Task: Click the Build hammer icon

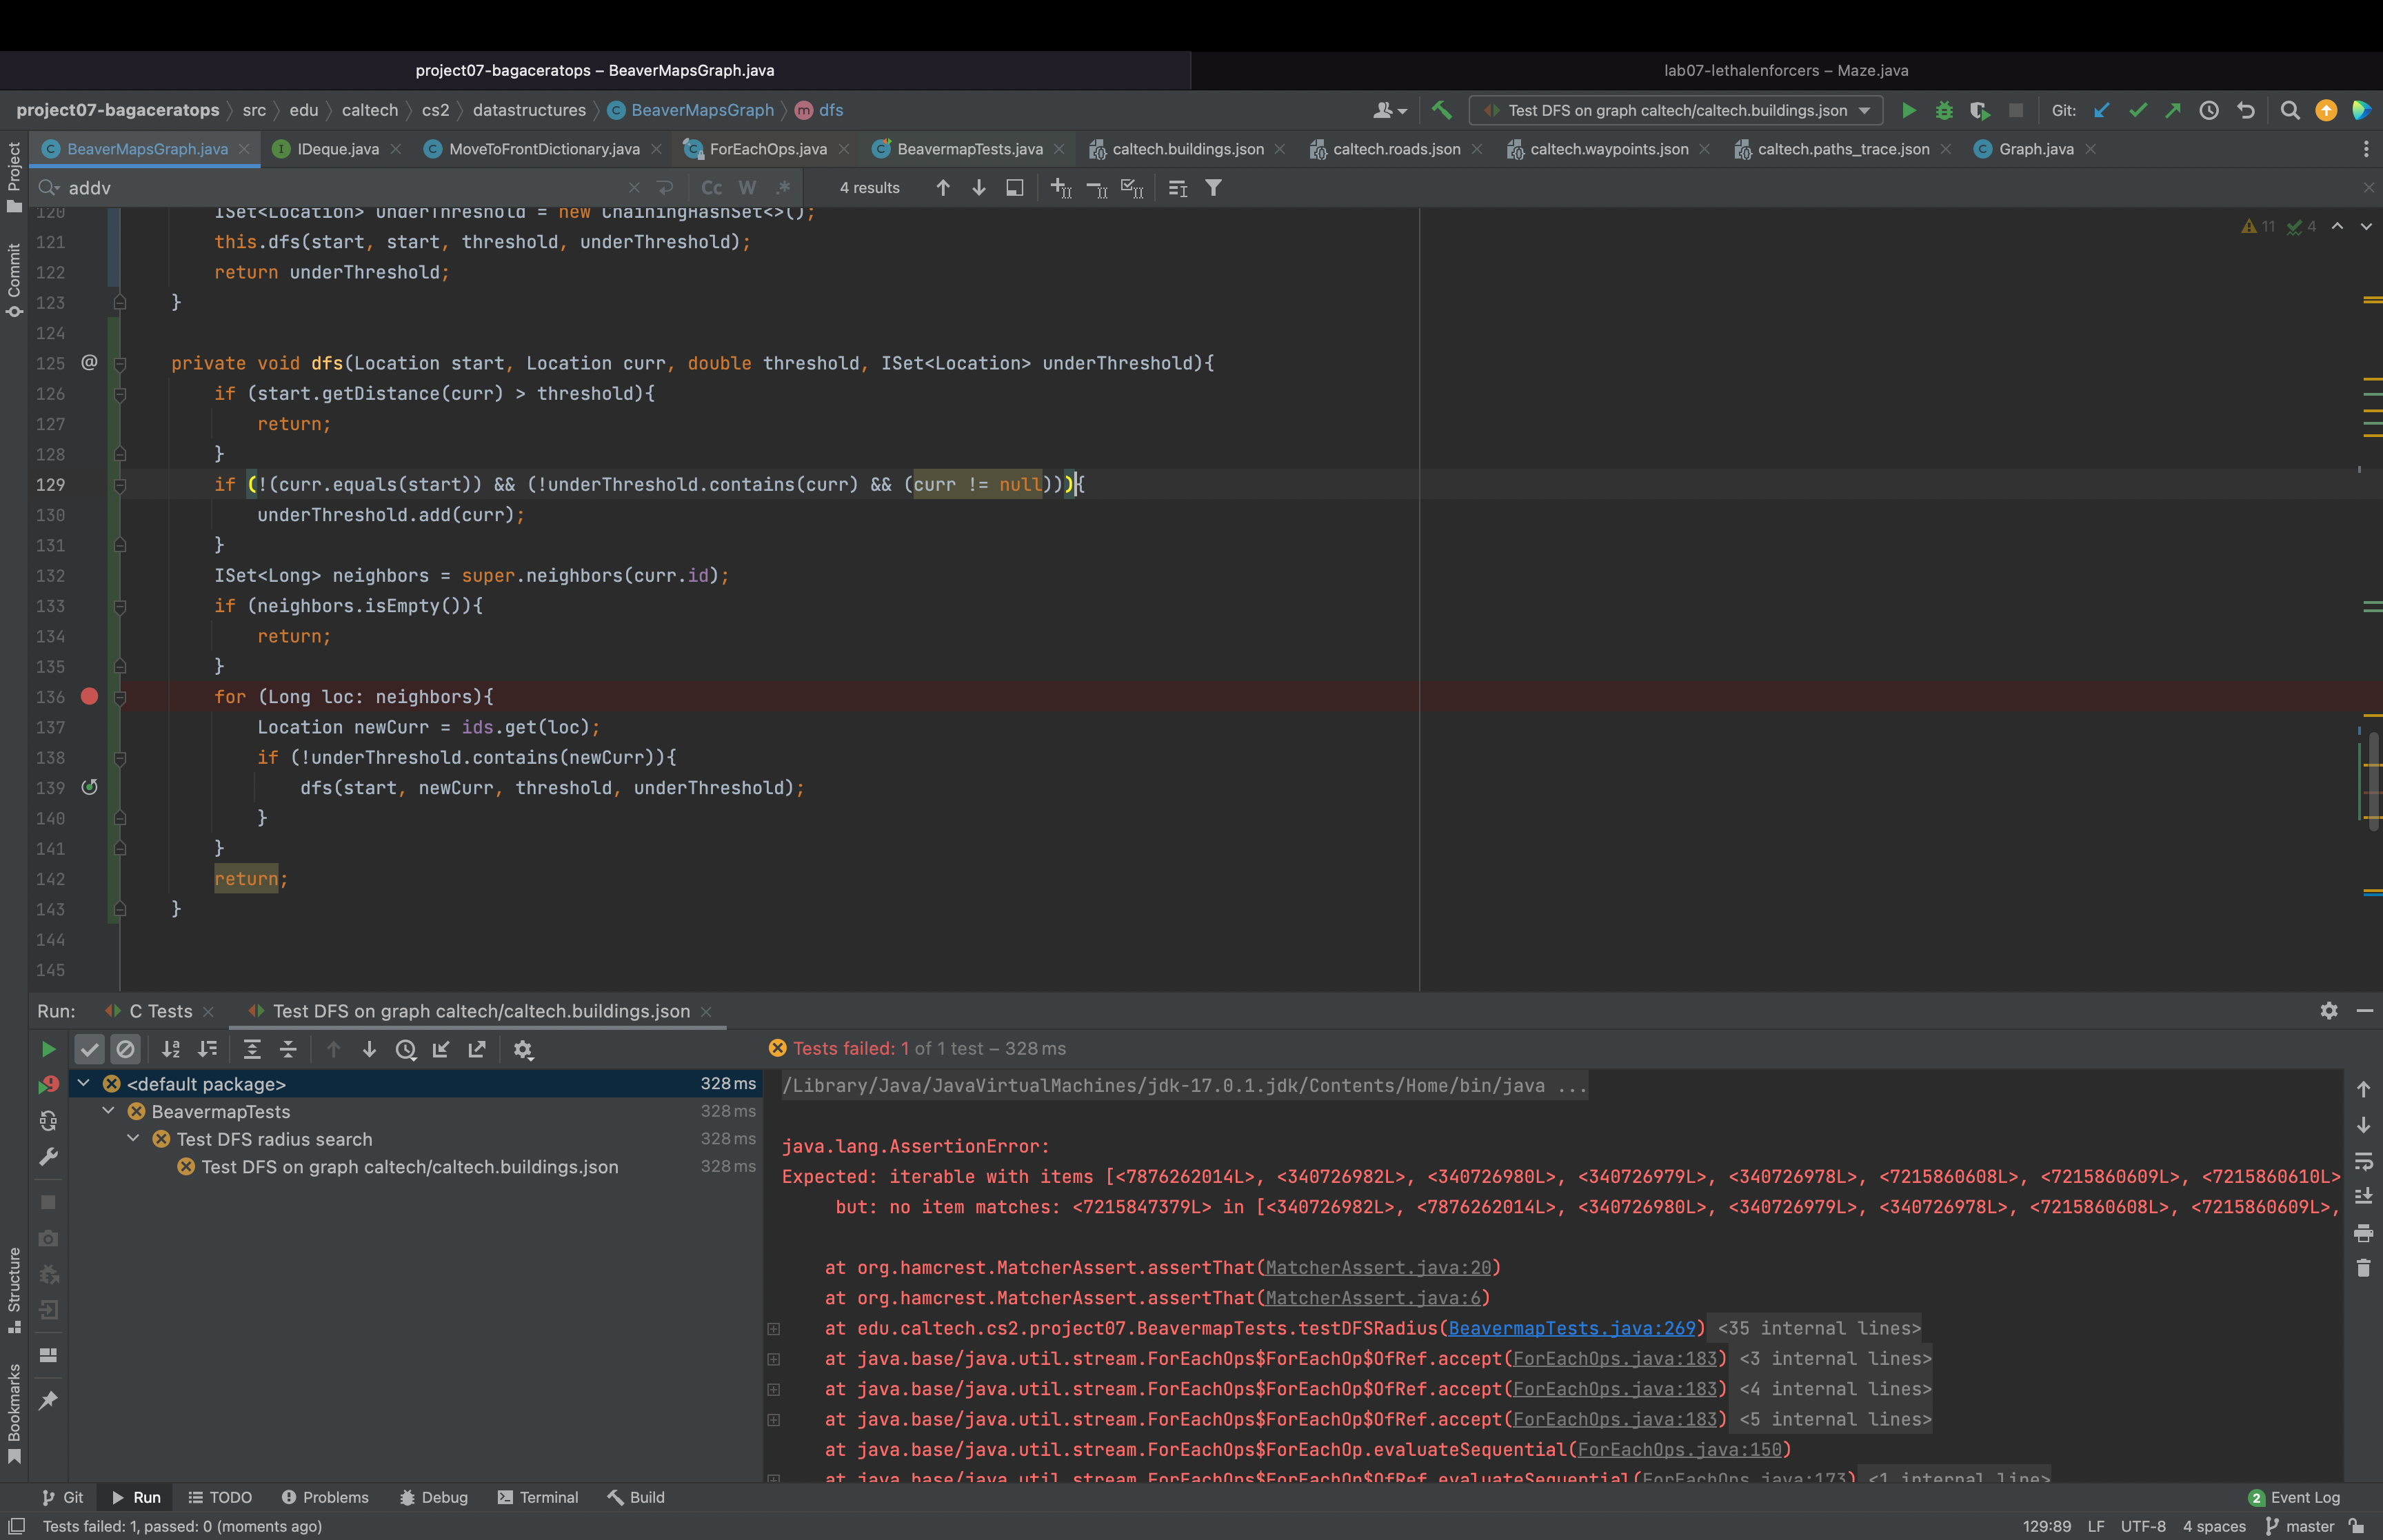Action: coord(1441,110)
